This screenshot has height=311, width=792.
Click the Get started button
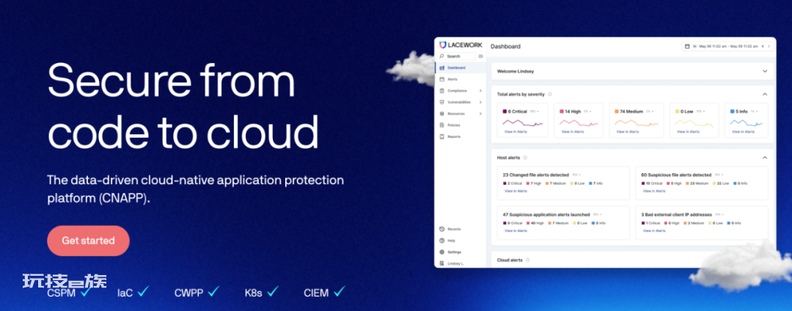pos(89,241)
